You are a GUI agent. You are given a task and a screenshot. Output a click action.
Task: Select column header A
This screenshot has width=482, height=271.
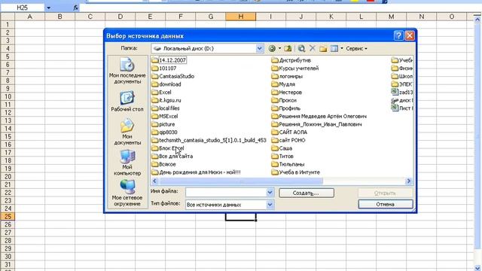[x=30, y=17]
